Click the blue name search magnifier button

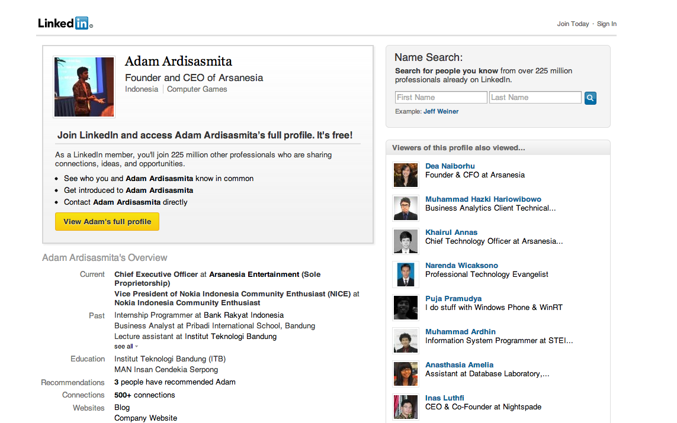coord(590,98)
